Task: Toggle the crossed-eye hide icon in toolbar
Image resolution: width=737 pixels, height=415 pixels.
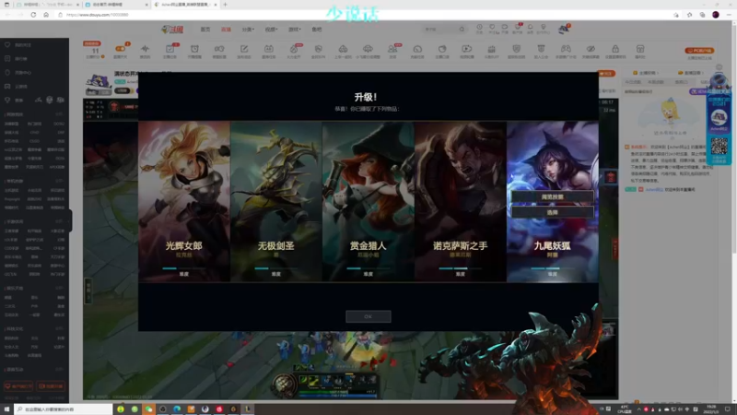Action: [x=591, y=49]
